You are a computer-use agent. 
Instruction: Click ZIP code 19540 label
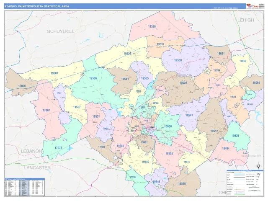point(145,162)
